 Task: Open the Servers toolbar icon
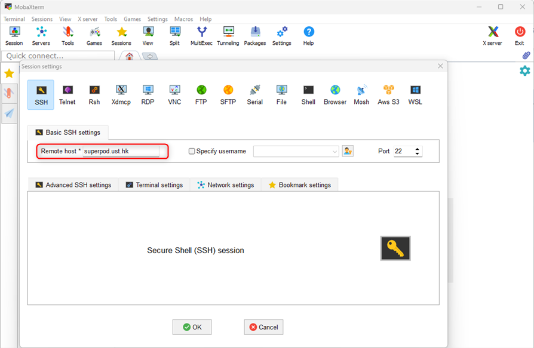(41, 36)
